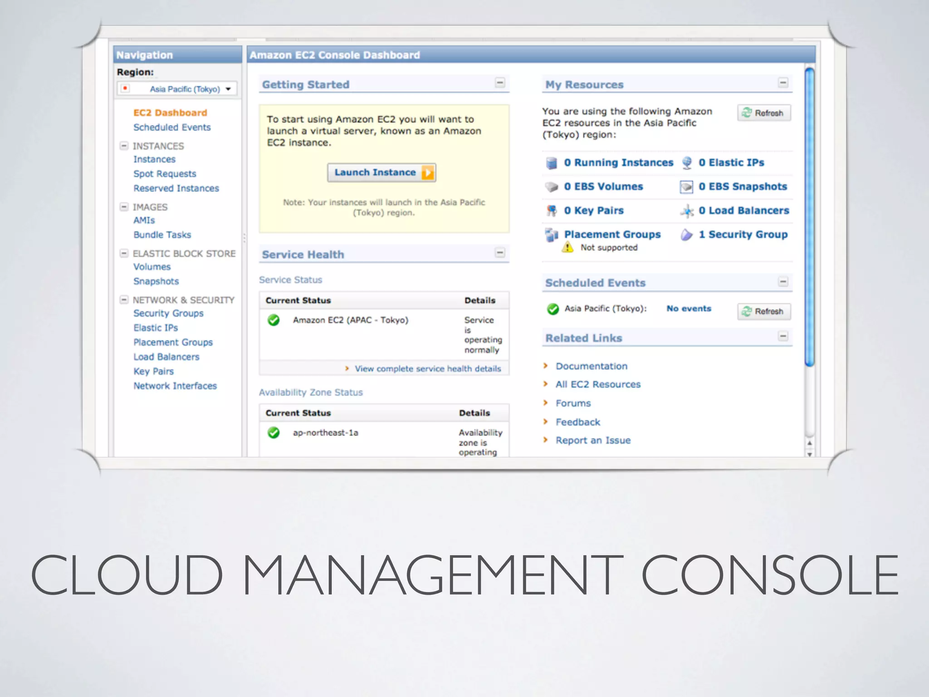Open Elastic IPs in navigation
Viewport: 929px width, 697px height.
coord(156,328)
